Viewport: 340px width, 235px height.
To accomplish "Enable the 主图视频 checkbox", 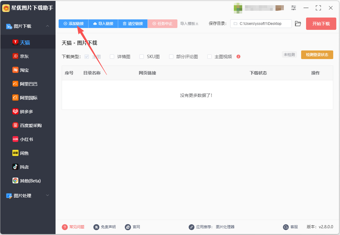I will click(x=209, y=57).
